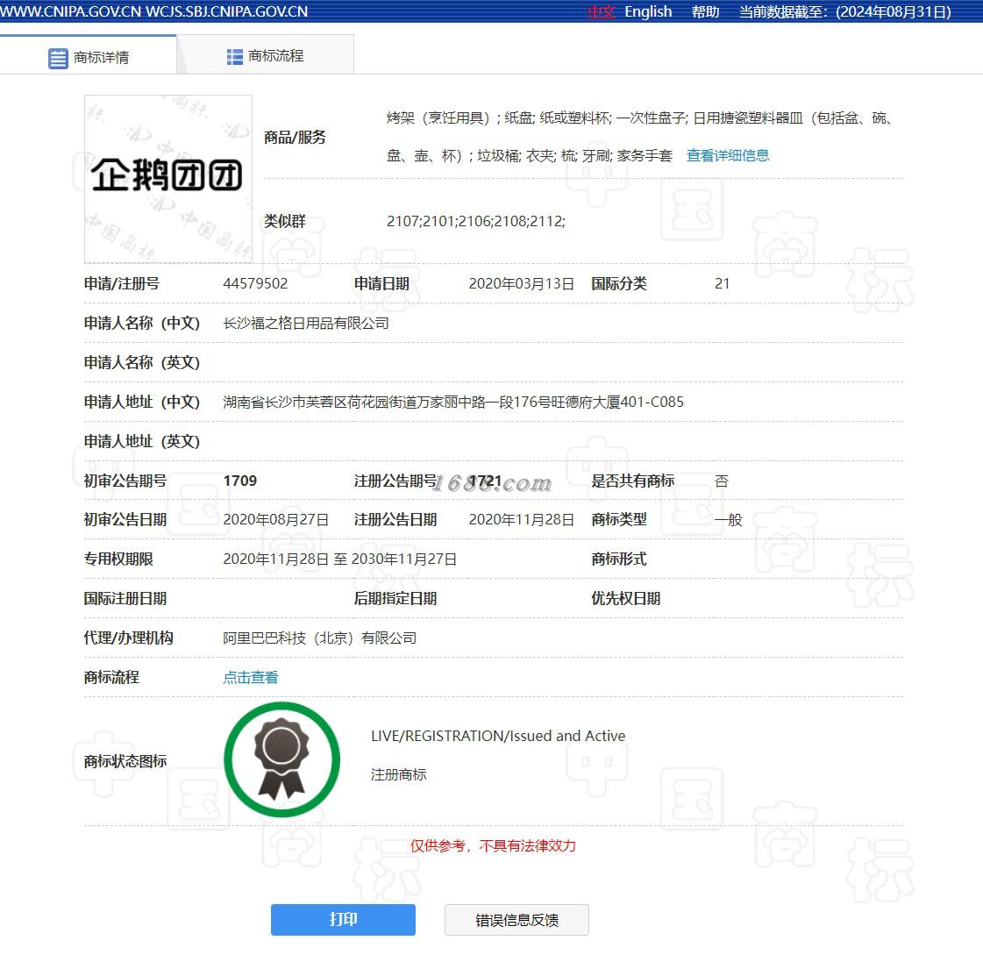Select the 优先权日期 field label
Screen dimensions: 983x962
tap(625, 599)
